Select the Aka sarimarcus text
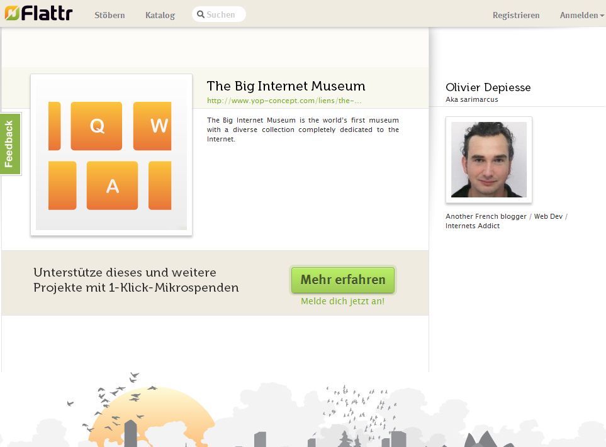Screen dimensions: 606x447 click(x=472, y=99)
